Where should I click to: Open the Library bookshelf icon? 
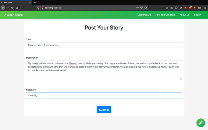coord(172,8)
